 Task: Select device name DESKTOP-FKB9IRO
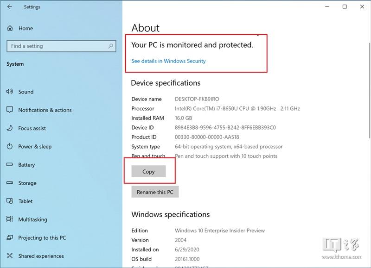[x=197, y=99]
